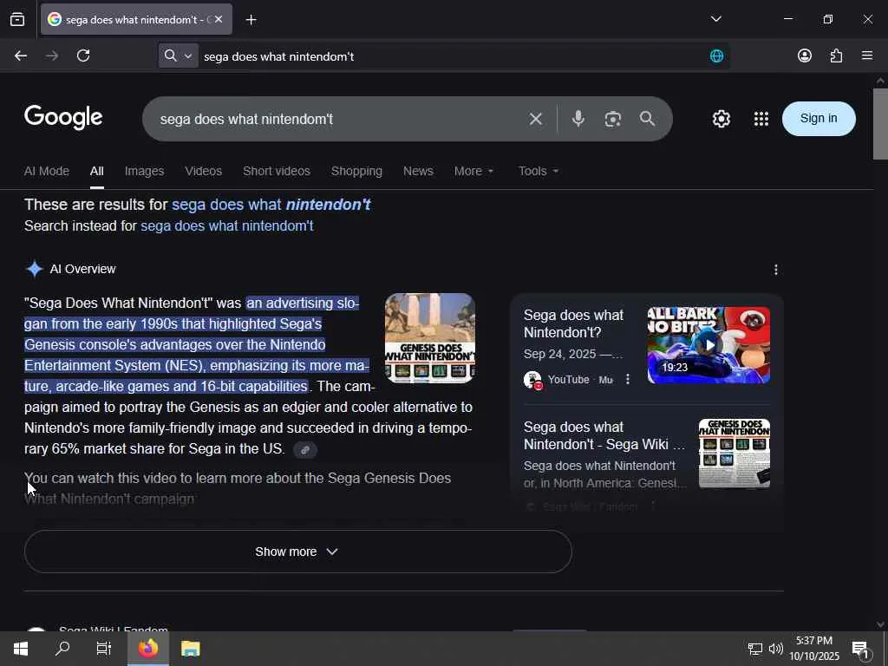Expand AI Overview with Show more
The width and height of the screenshot is (888, 666).
point(298,552)
